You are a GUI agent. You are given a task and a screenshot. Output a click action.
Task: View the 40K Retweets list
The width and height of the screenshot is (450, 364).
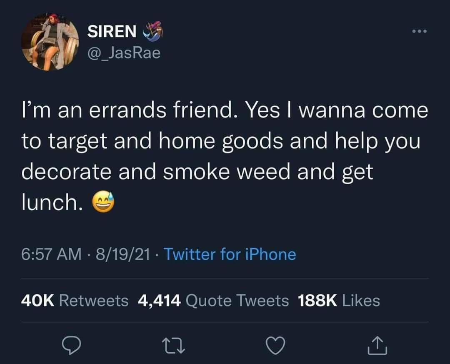point(75,301)
